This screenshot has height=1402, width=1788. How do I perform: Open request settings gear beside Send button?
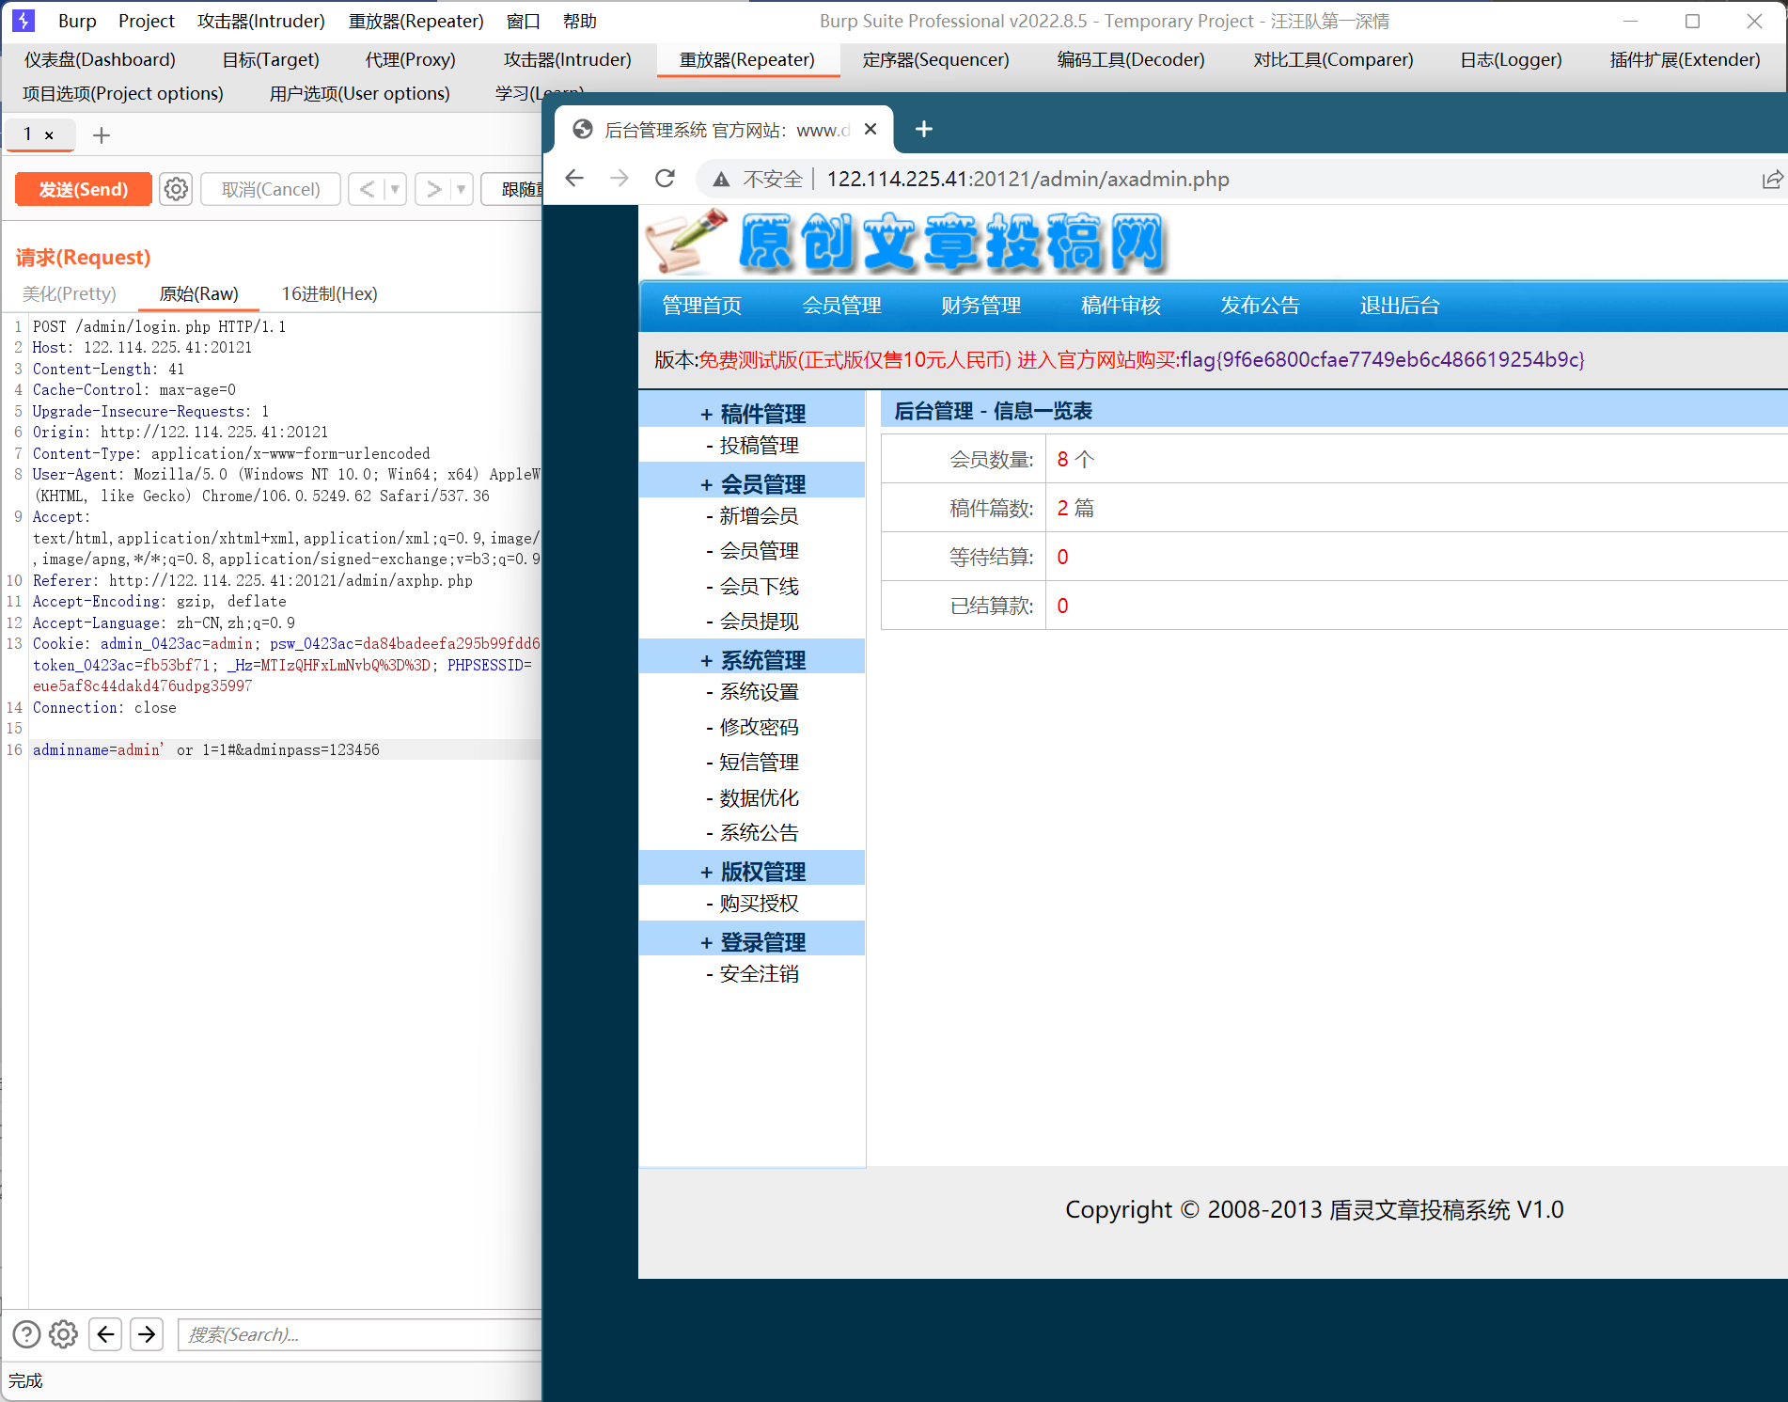coord(176,189)
